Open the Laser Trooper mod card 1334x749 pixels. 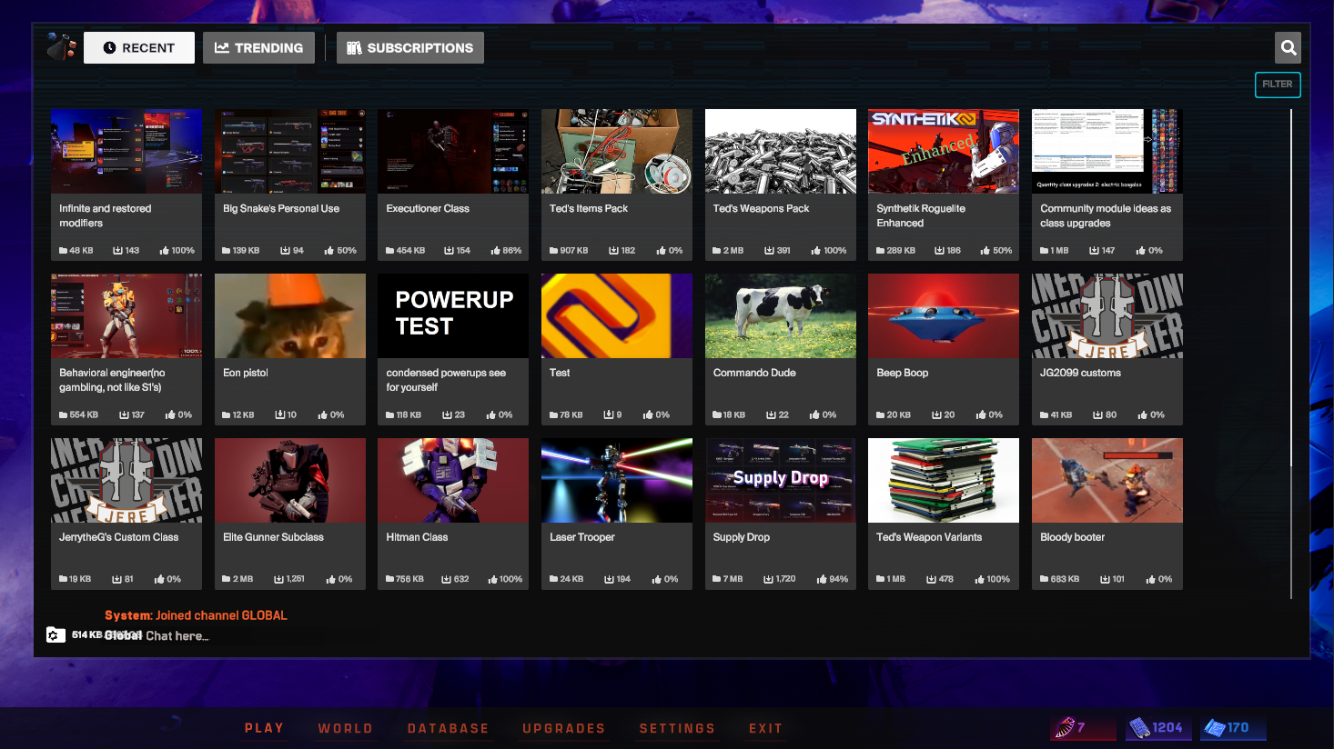(x=617, y=514)
